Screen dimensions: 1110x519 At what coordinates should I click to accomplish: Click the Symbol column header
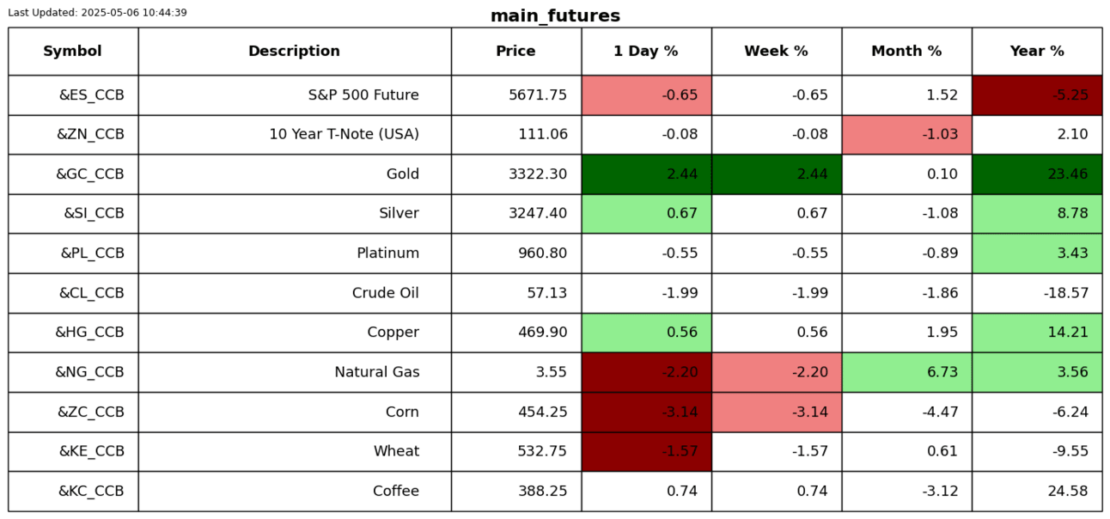point(72,52)
